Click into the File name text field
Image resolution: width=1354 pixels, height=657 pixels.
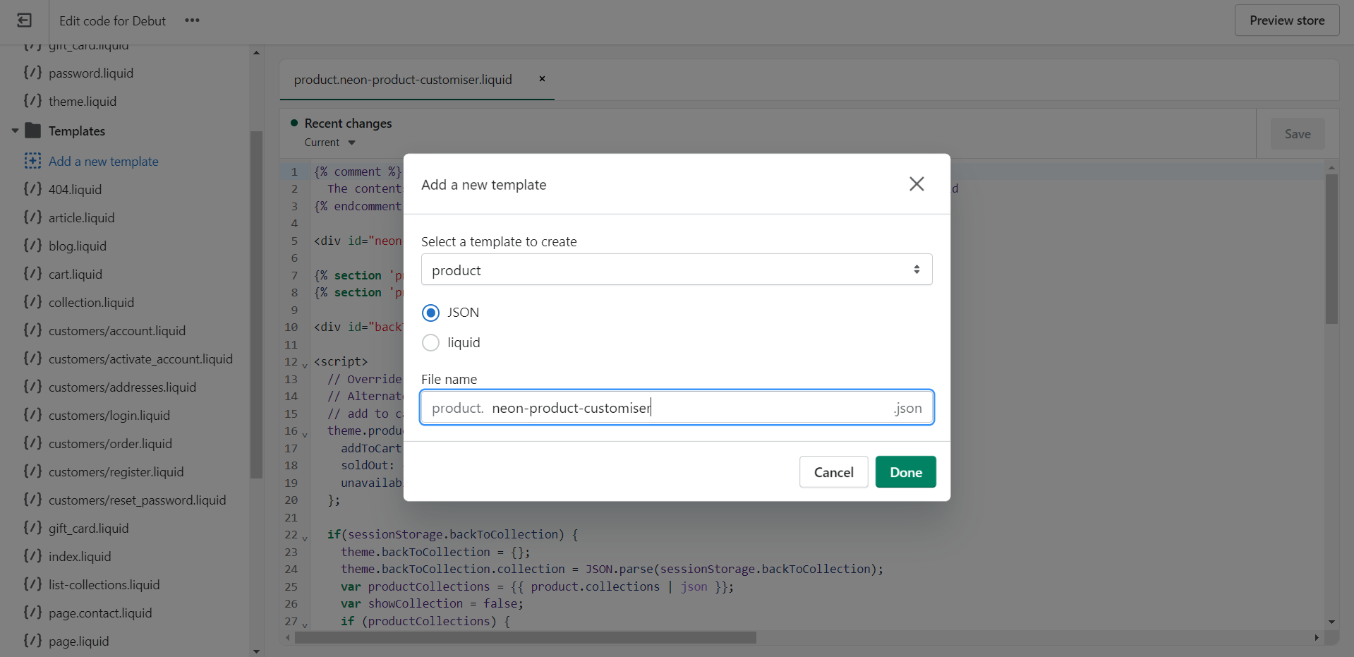(x=677, y=408)
